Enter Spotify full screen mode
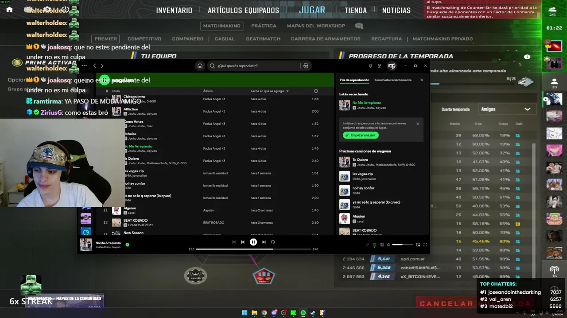The width and height of the screenshot is (567, 318). 425,245
